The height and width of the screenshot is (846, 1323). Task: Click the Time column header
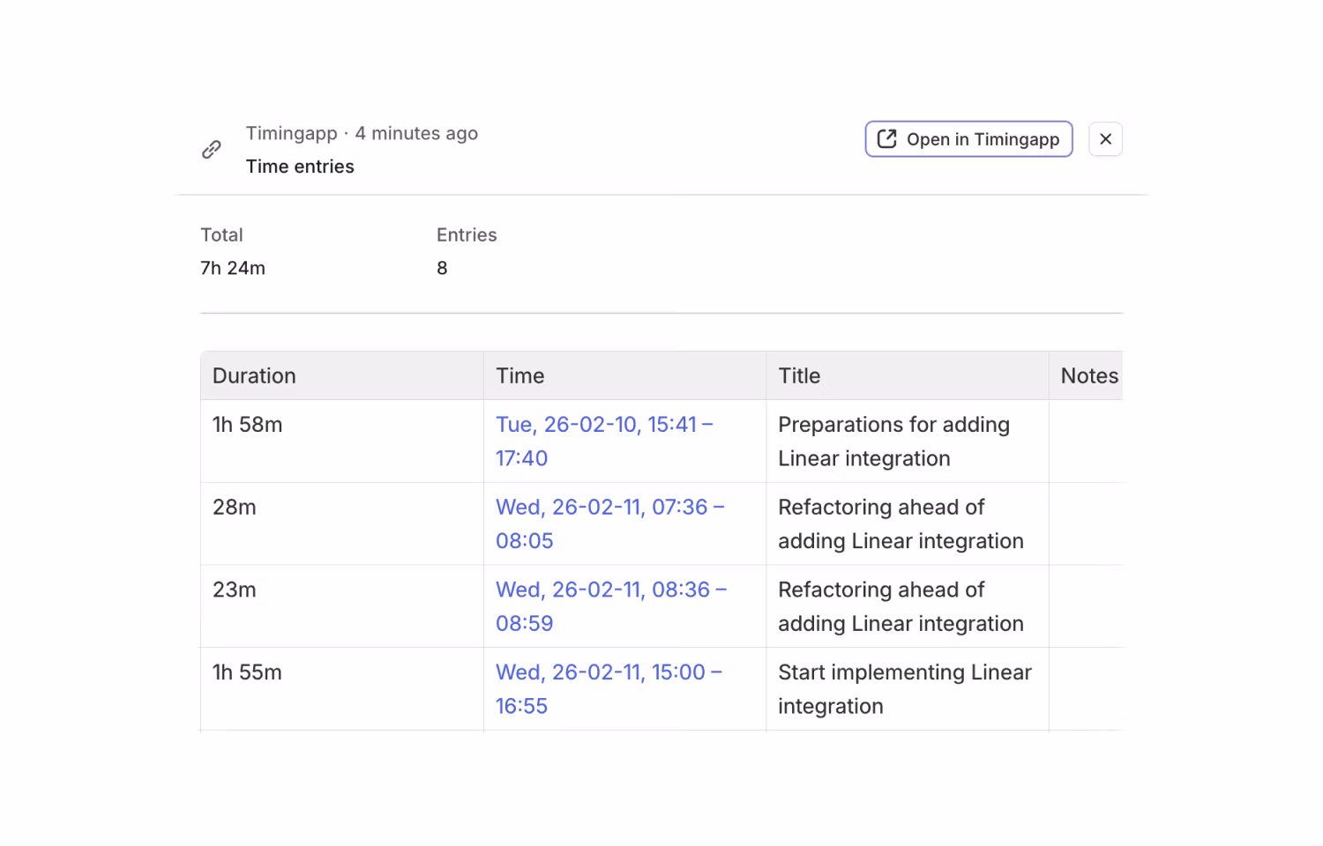[x=520, y=376]
